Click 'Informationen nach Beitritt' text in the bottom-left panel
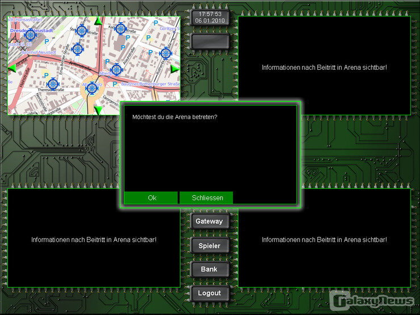 point(94,240)
